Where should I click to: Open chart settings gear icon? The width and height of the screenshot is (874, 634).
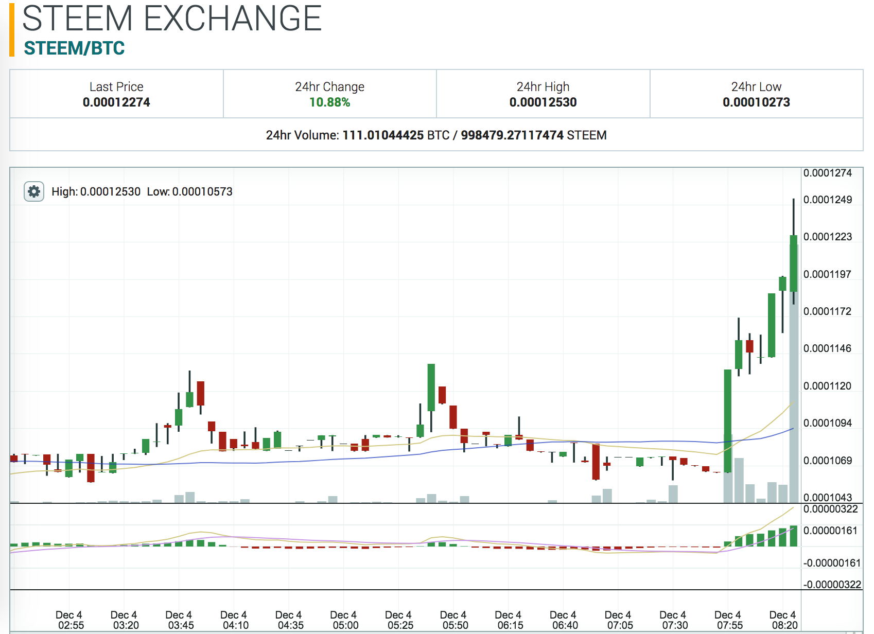click(34, 191)
